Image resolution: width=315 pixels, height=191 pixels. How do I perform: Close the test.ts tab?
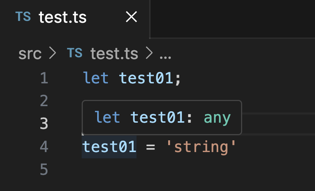pyautogui.click(x=131, y=17)
